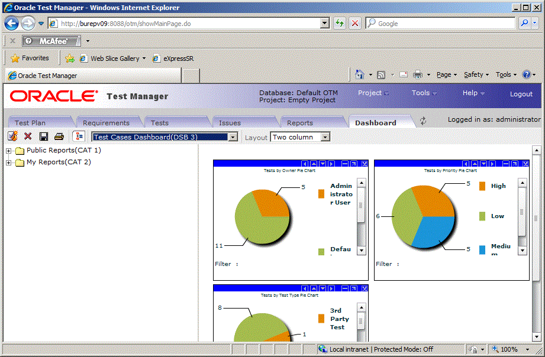The width and height of the screenshot is (545, 357).
Task: Click the green Low priority legend swatch
Action: pyautogui.click(x=482, y=216)
